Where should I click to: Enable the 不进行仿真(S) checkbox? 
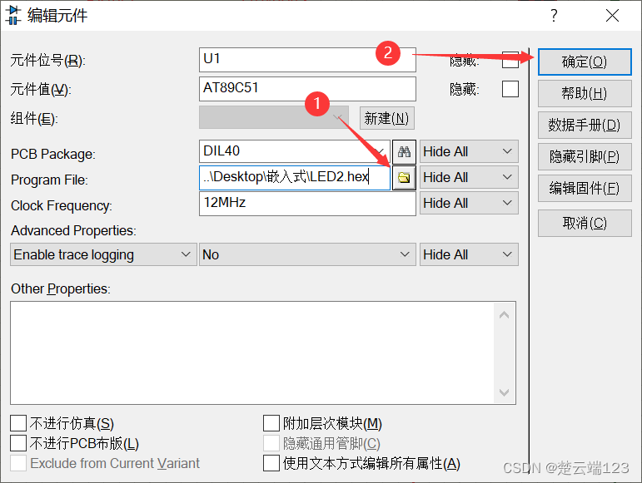click(18, 423)
